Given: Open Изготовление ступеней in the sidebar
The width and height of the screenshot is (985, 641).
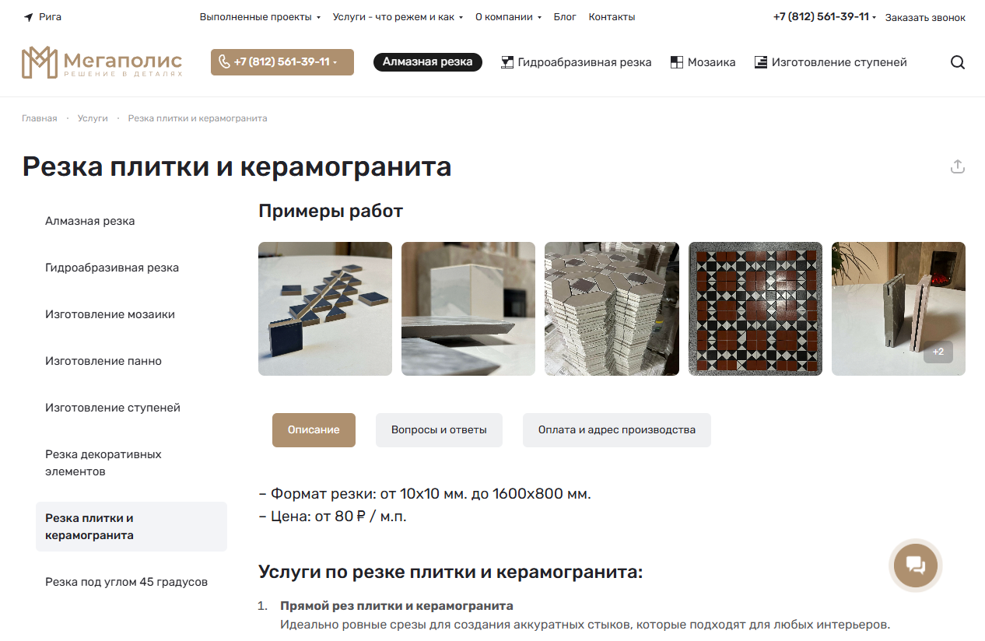Looking at the screenshot, I should (x=113, y=408).
